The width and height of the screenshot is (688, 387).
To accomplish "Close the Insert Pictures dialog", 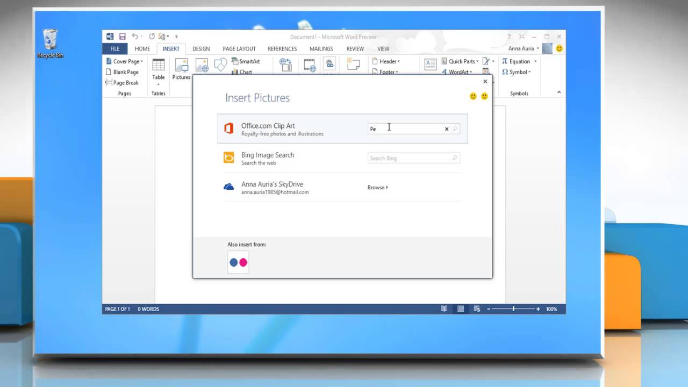I will 485,82.
